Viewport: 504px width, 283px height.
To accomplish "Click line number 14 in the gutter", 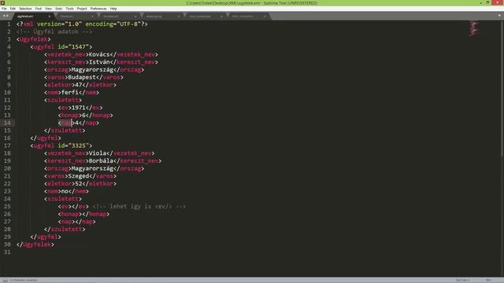I will point(7,123).
